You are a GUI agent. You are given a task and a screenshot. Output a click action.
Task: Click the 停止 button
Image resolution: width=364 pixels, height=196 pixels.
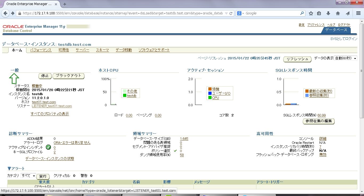(45, 76)
